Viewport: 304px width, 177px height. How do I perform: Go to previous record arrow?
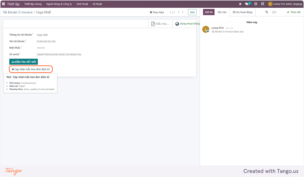click(x=179, y=12)
